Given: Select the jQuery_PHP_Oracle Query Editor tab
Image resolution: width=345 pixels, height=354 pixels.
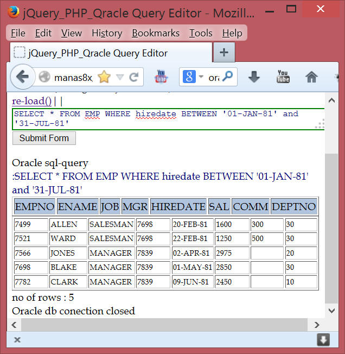Looking at the screenshot, I should click(98, 53).
